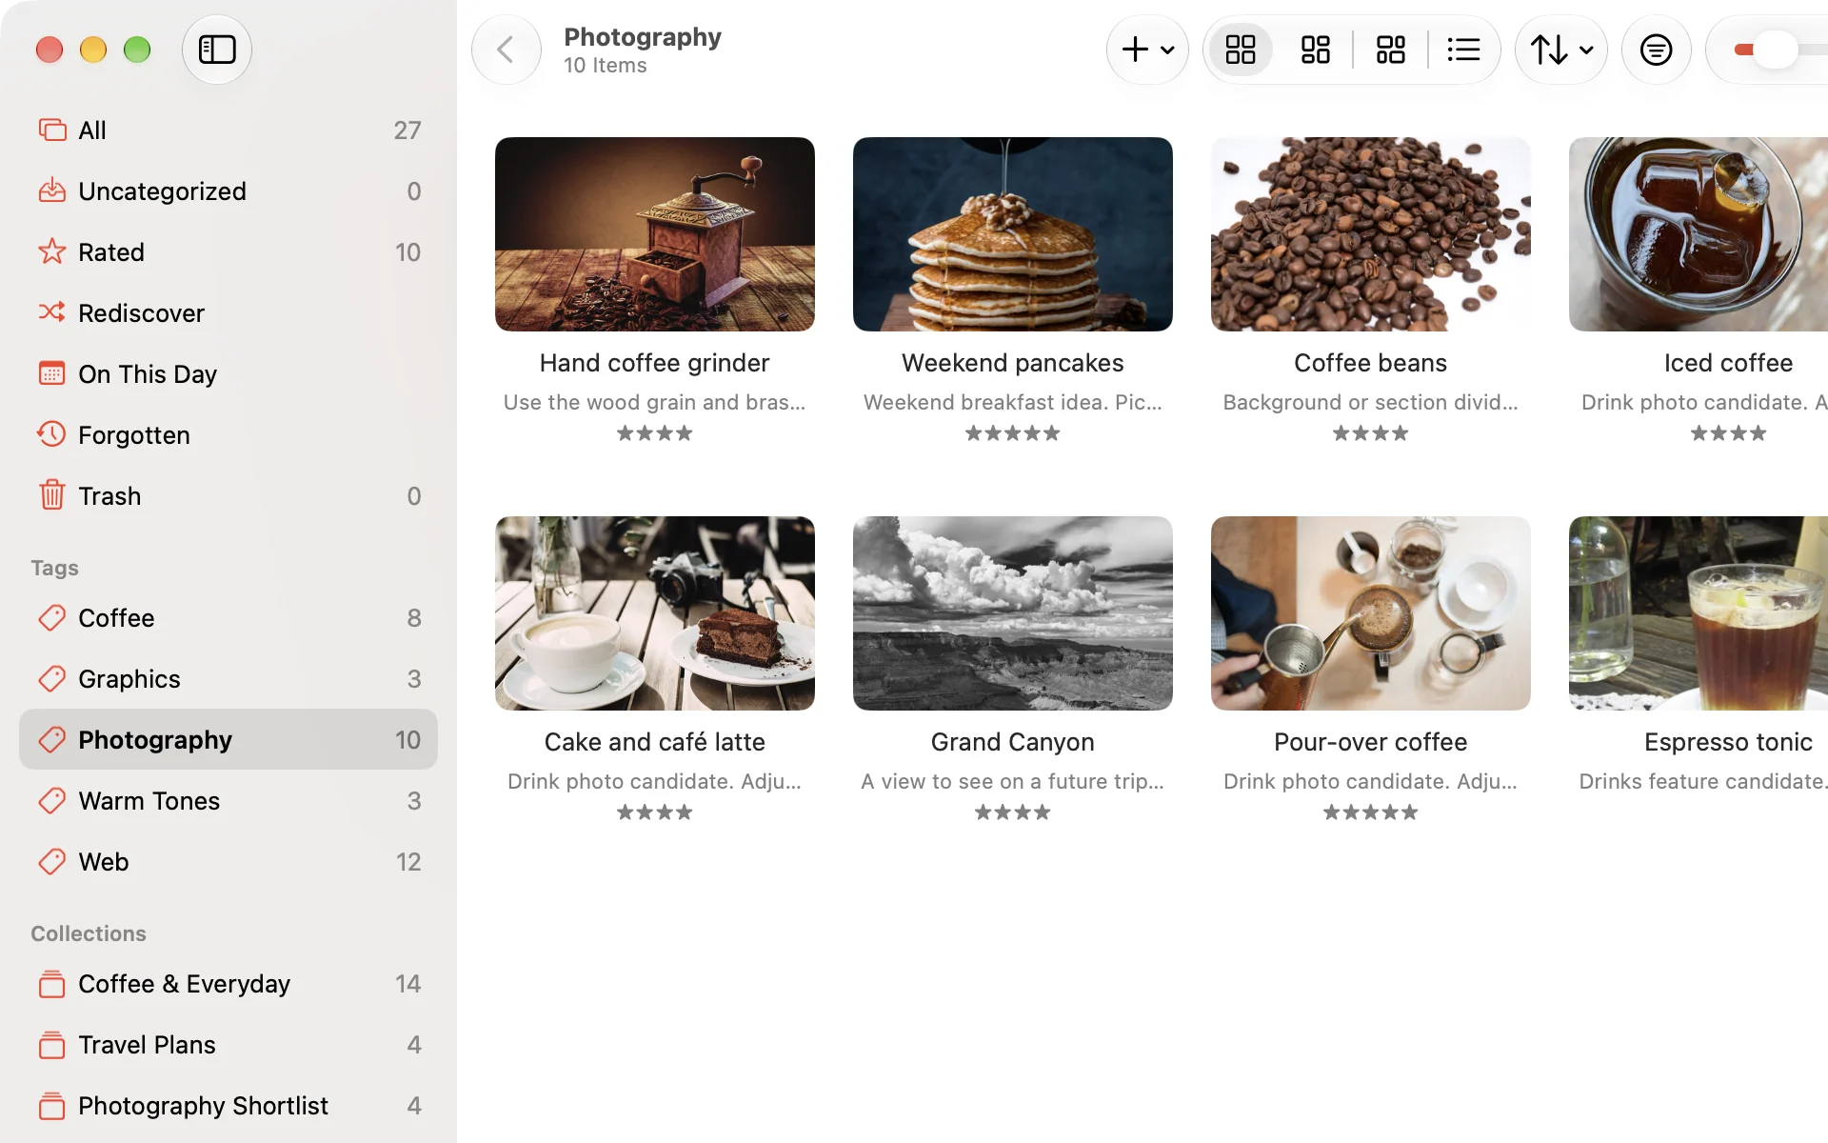Open the filter options button
The width and height of the screenshot is (1828, 1143).
click(x=1657, y=50)
